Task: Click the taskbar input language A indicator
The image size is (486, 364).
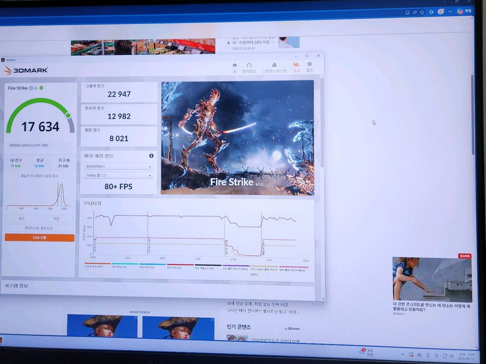Action: point(436,356)
